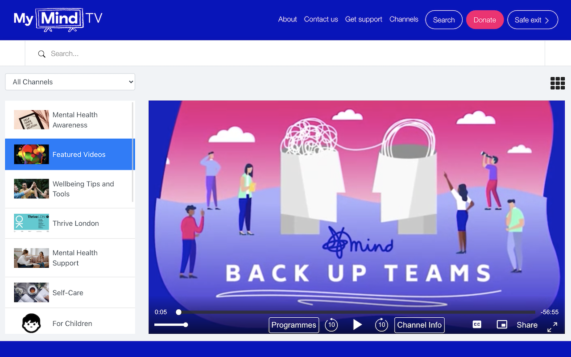Click the Wellbeing Tips thumbnail image
571x357 pixels.
coord(31,189)
